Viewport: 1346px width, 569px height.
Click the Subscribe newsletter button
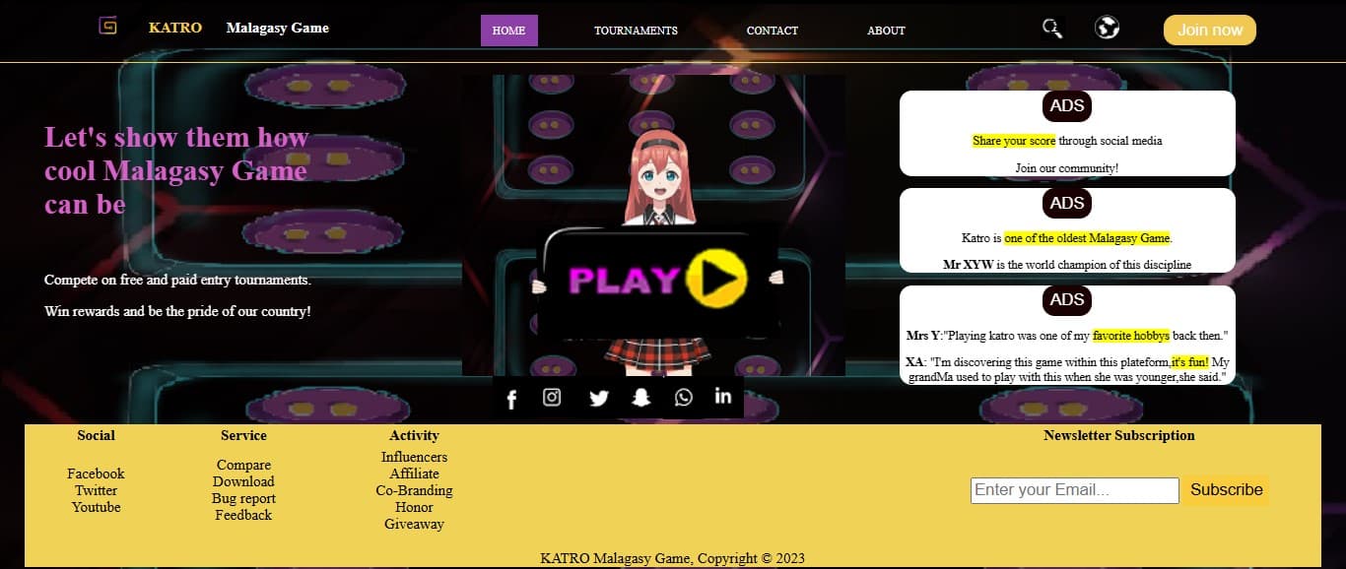pyautogui.click(x=1227, y=489)
